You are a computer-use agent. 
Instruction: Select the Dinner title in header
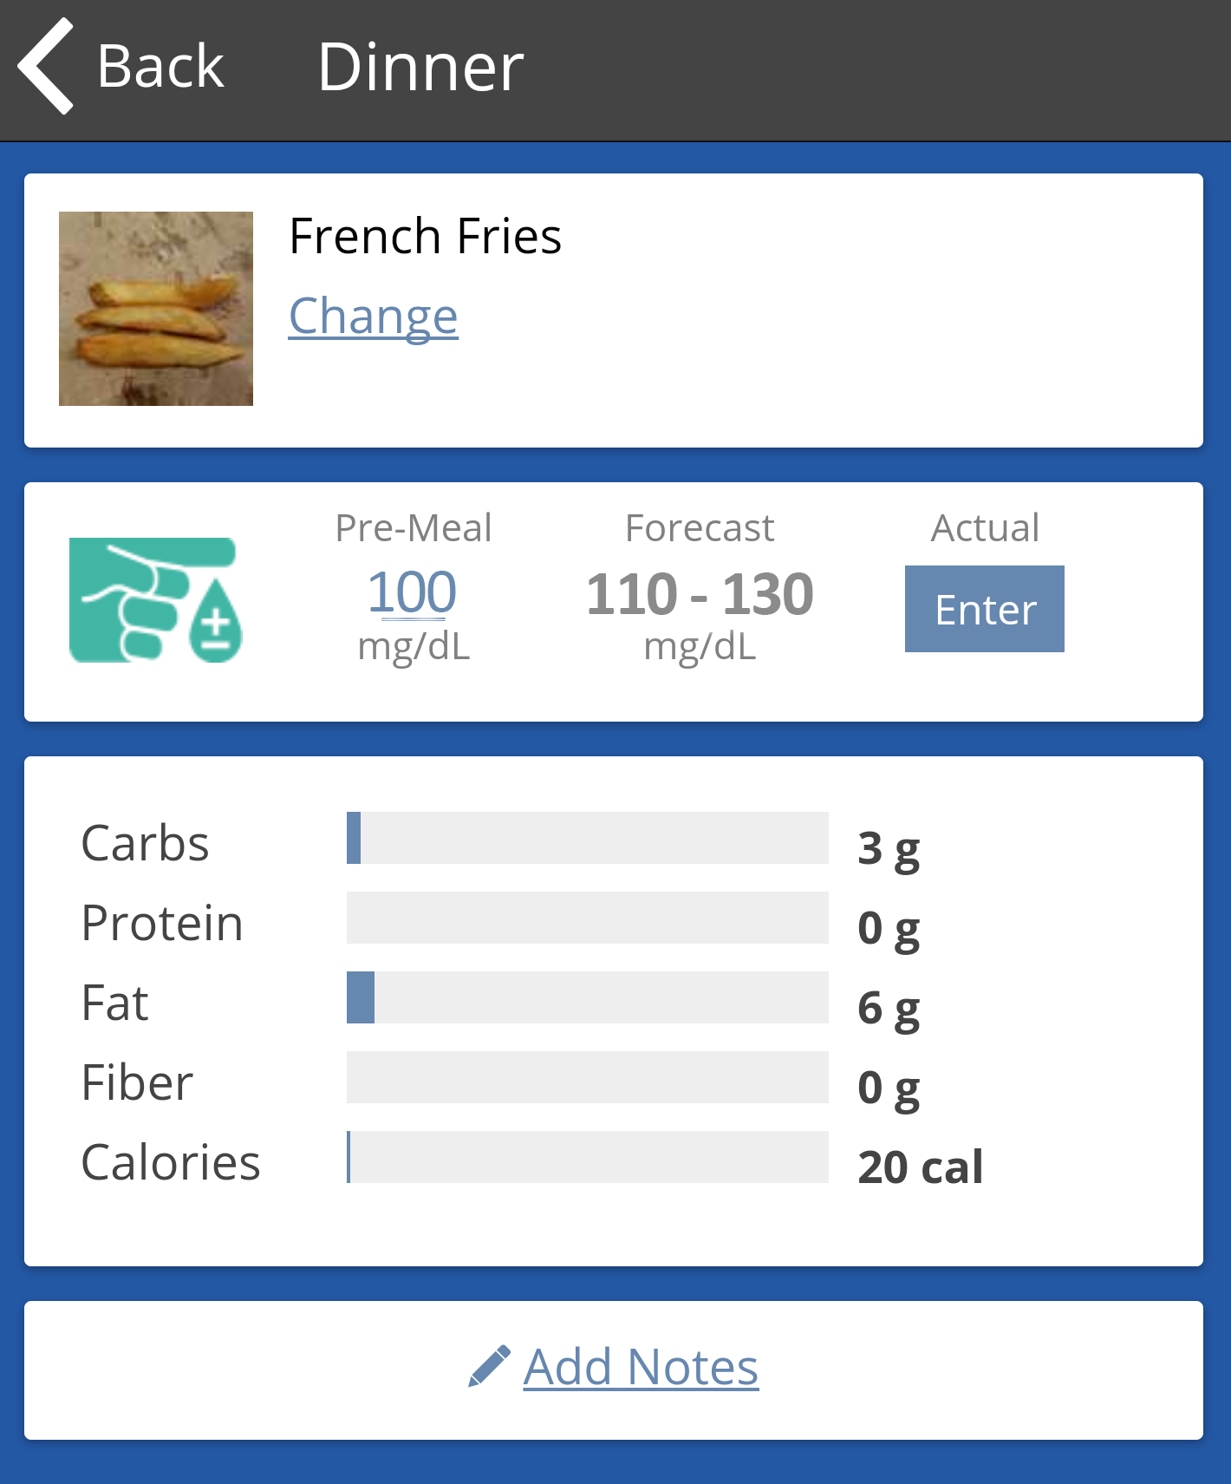pyautogui.click(x=420, y=67)
